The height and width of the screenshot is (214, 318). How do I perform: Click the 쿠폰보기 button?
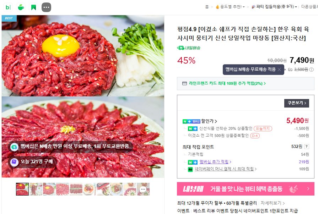pos(296,103)
